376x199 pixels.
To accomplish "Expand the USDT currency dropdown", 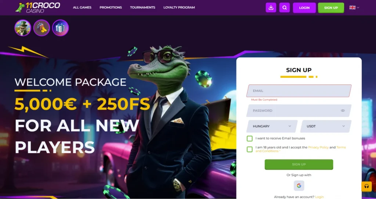I will (x=326, y=126).
